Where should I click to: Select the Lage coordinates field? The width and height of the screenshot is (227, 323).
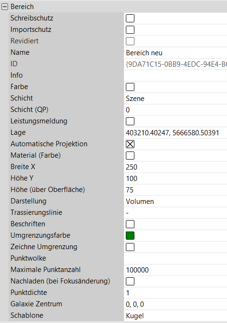(x=175, y=132)
